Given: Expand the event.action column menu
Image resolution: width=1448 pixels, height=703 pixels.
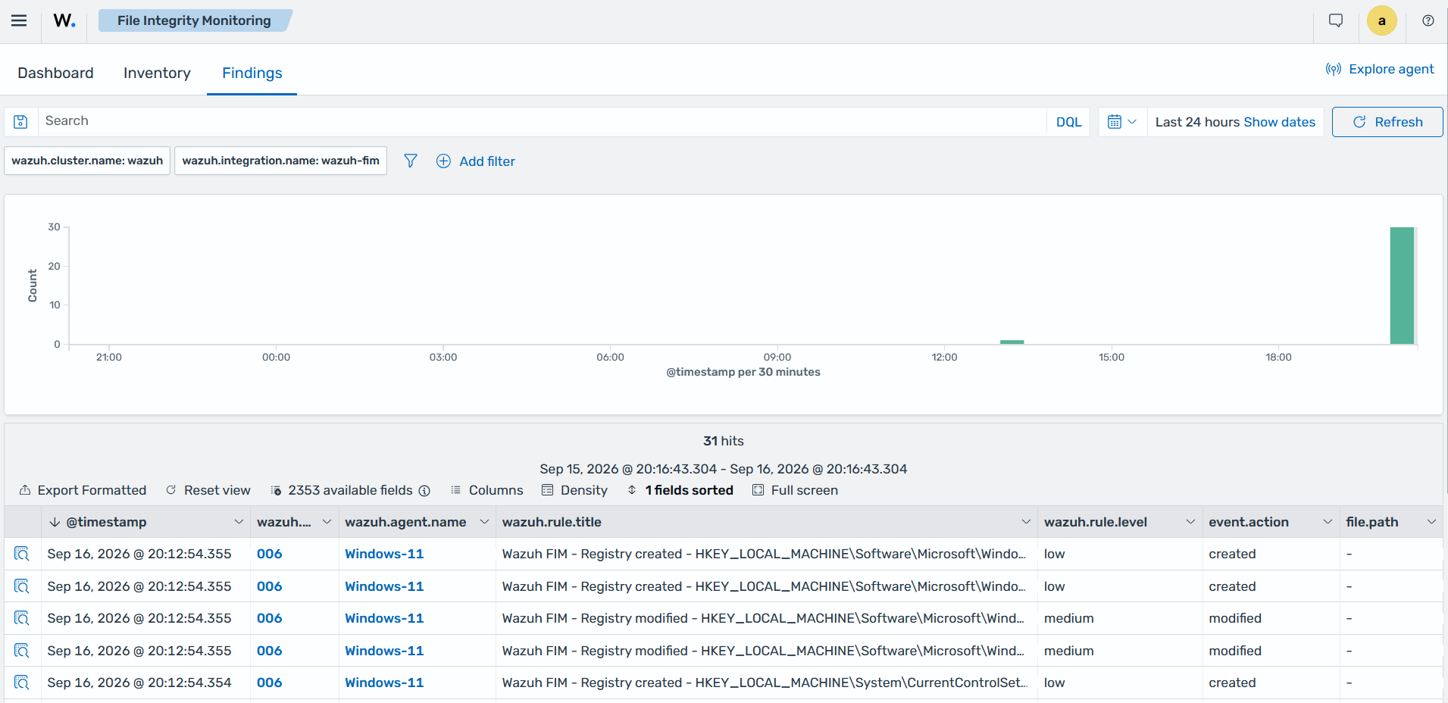Looking at the screenshot, I should [x=1328, y=522].
